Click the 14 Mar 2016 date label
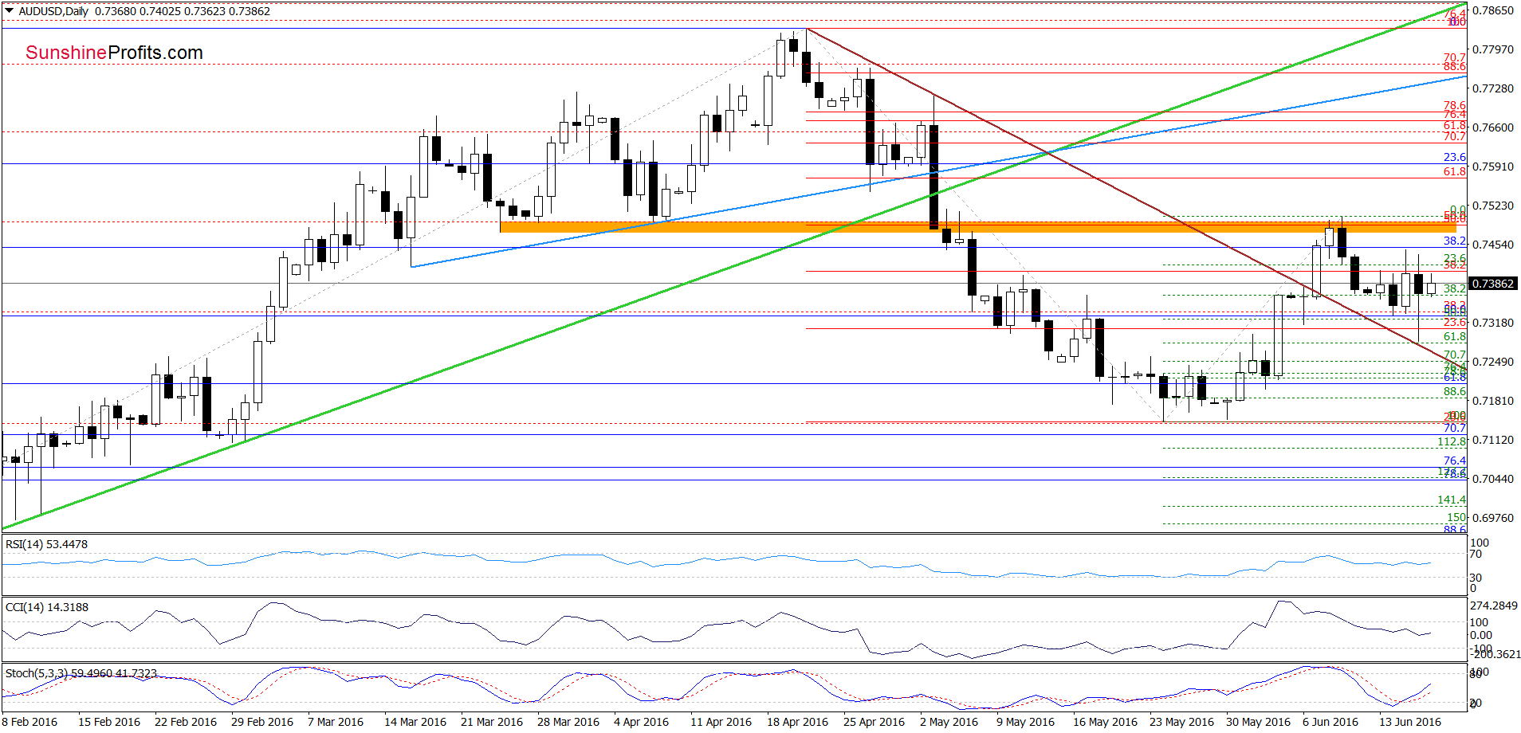 point(415,722)
